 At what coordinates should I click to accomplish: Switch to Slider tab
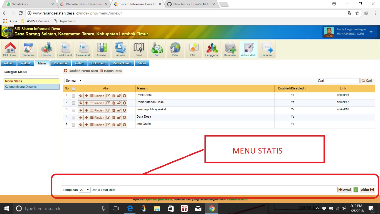[x=142, y=63]
